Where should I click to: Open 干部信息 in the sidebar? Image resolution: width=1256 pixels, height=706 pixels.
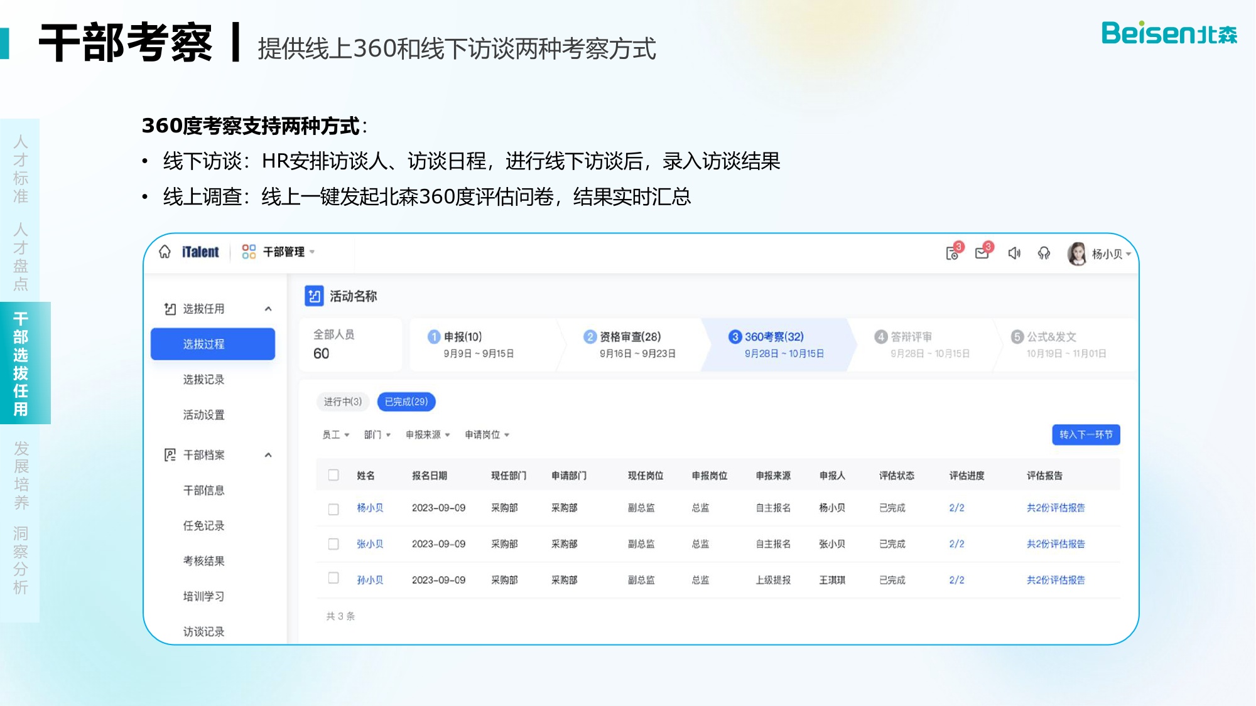(203, 490)
